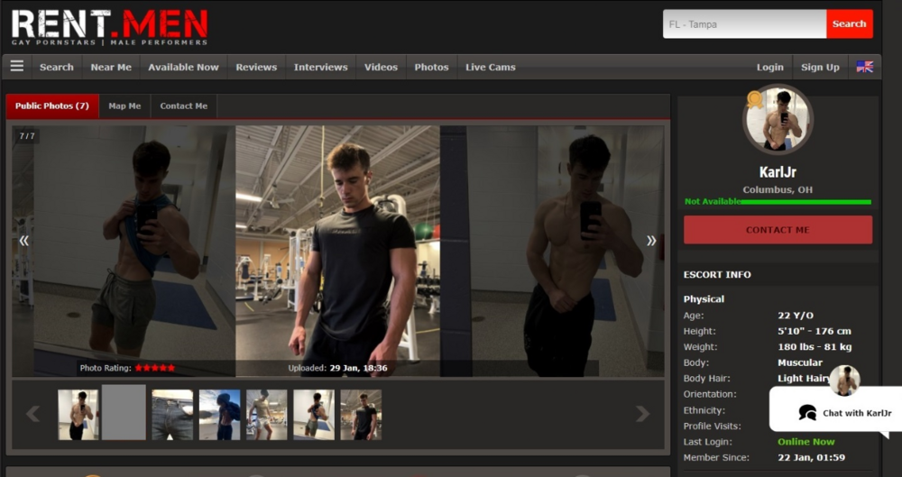The image size is (902, 477).
Task: Open the Available Now menu item
Action: click(x=183, y=67)
